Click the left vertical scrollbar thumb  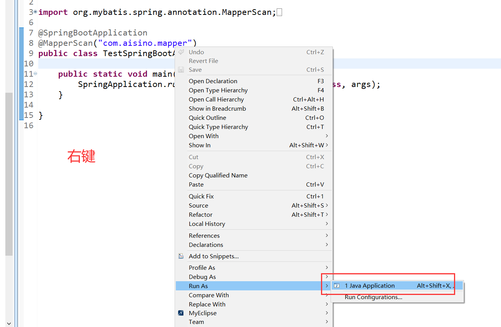click(x=9, y=174)
